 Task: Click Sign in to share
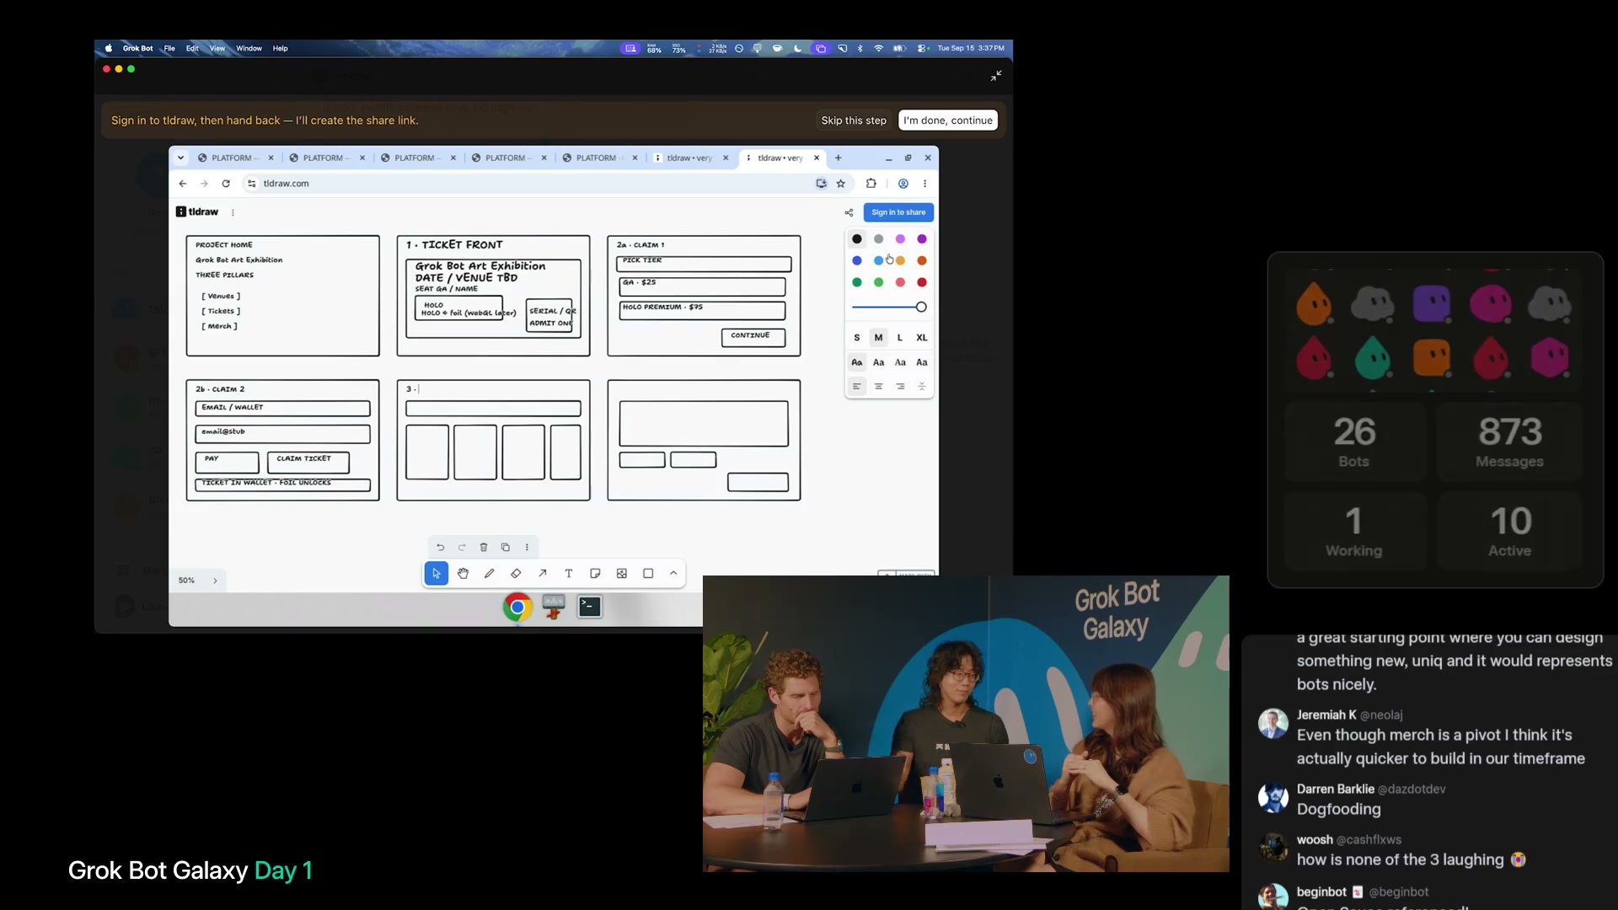(x=898, y=212)
